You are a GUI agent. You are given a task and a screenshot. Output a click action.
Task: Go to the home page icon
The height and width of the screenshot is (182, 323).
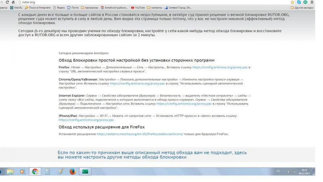13,2
